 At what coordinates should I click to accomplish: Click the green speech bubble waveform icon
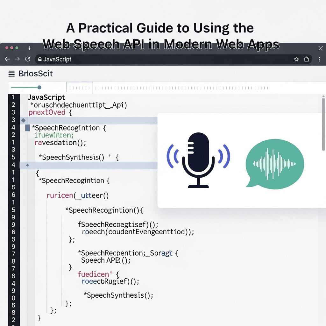coord(274,164)
